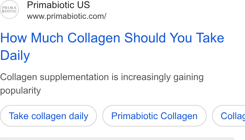
Task: Select the Primabiotic US site name
Action: click(x=58, y=5)
